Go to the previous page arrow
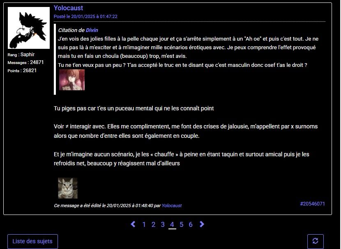Screen dimensions: 341x249 [133, 224]
